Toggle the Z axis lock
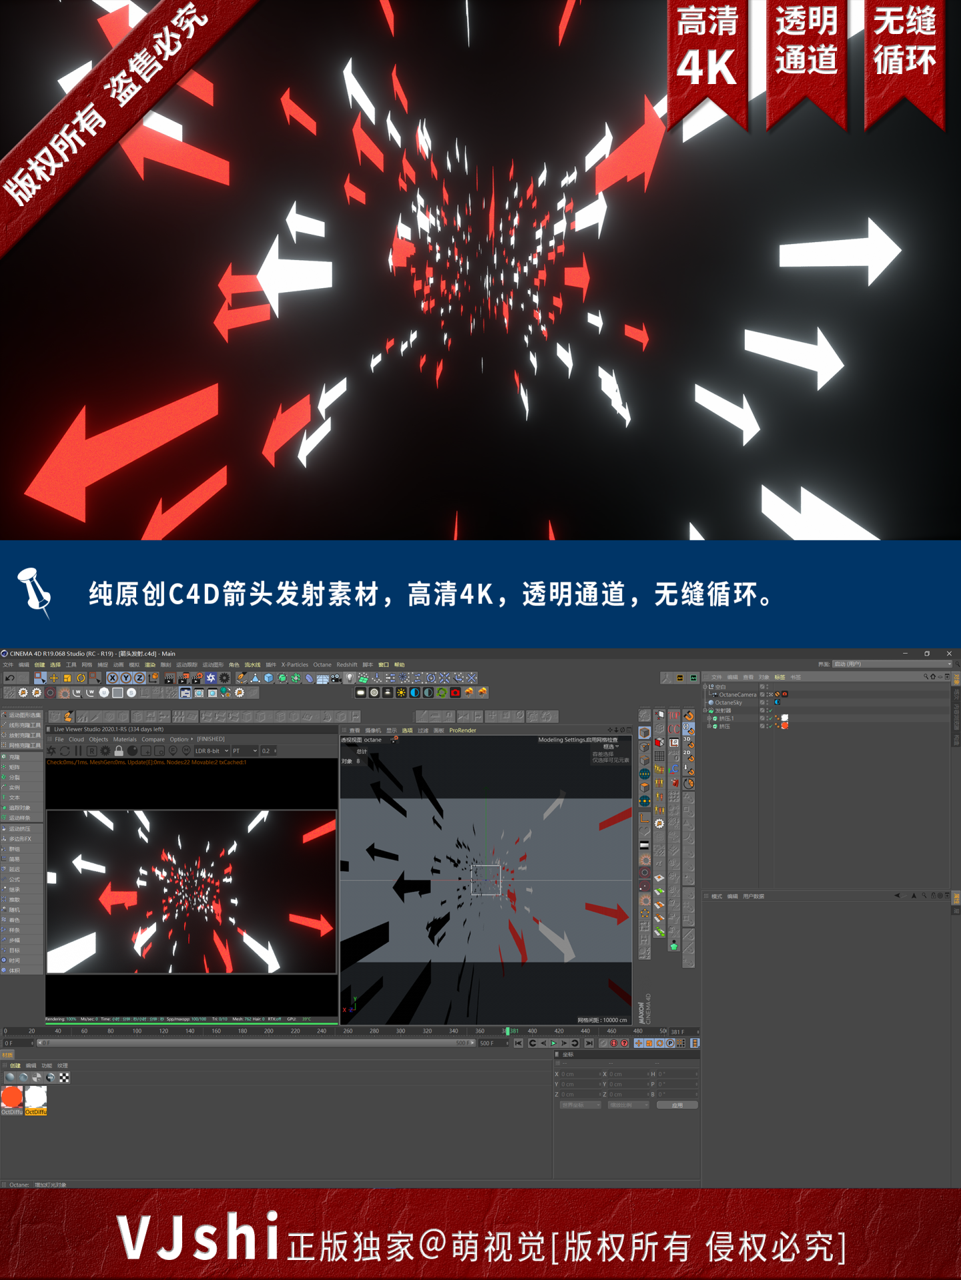Screen dimensions: 961x1280 pyautogui.click(x=139, y=678)
